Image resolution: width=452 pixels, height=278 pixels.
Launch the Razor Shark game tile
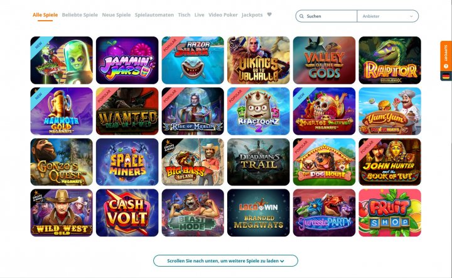click(193, 60)
